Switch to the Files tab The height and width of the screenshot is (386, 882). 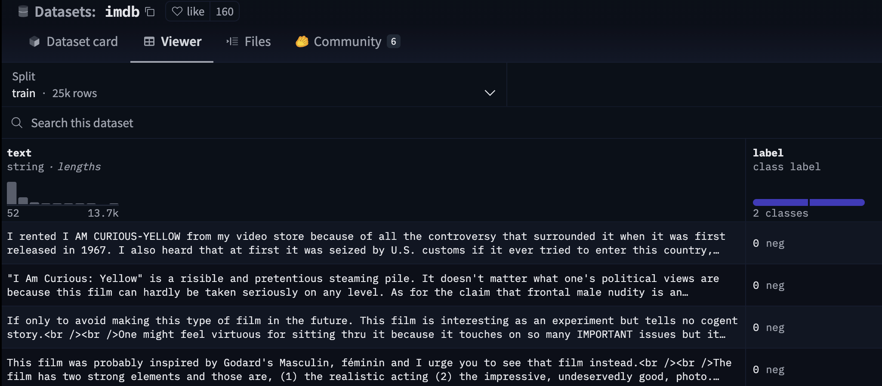[249, 42]
